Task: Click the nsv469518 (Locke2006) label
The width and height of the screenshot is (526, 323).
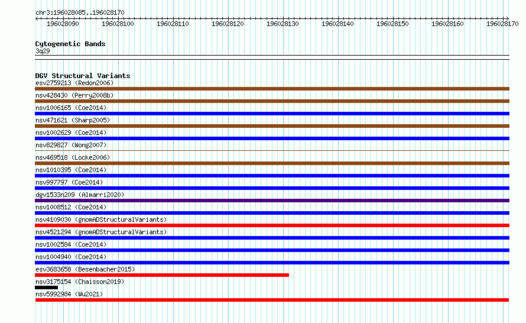Action: click(73, 157)
